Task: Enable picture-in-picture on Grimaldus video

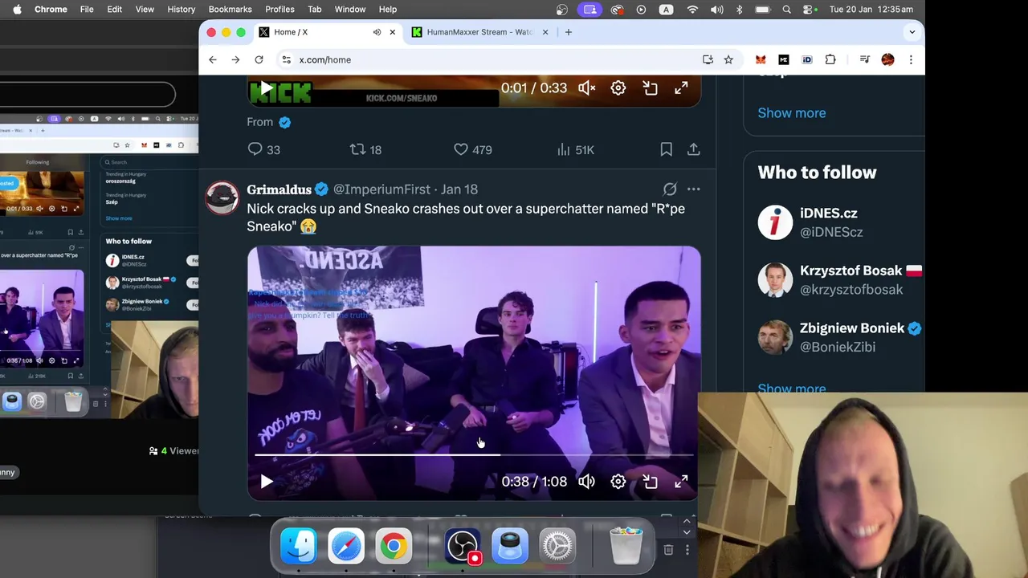Action: [650, 482]
